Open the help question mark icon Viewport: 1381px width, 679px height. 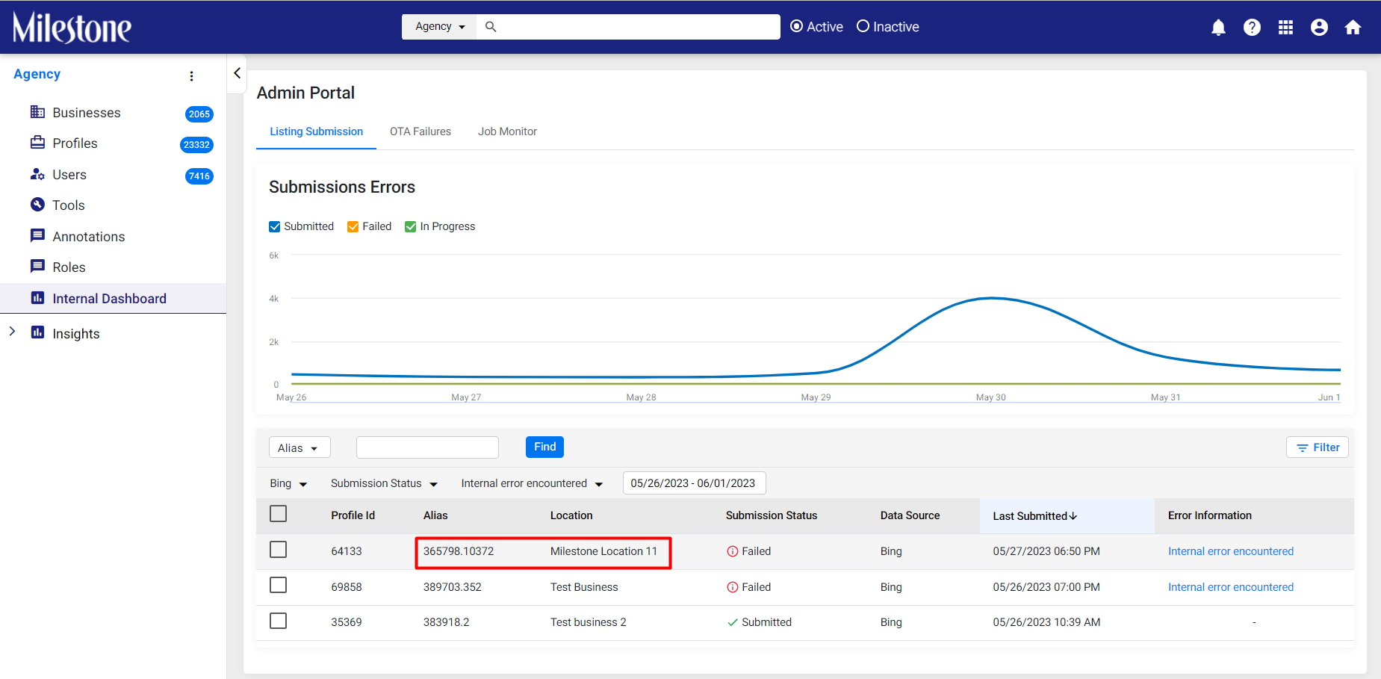[1252, 28]
